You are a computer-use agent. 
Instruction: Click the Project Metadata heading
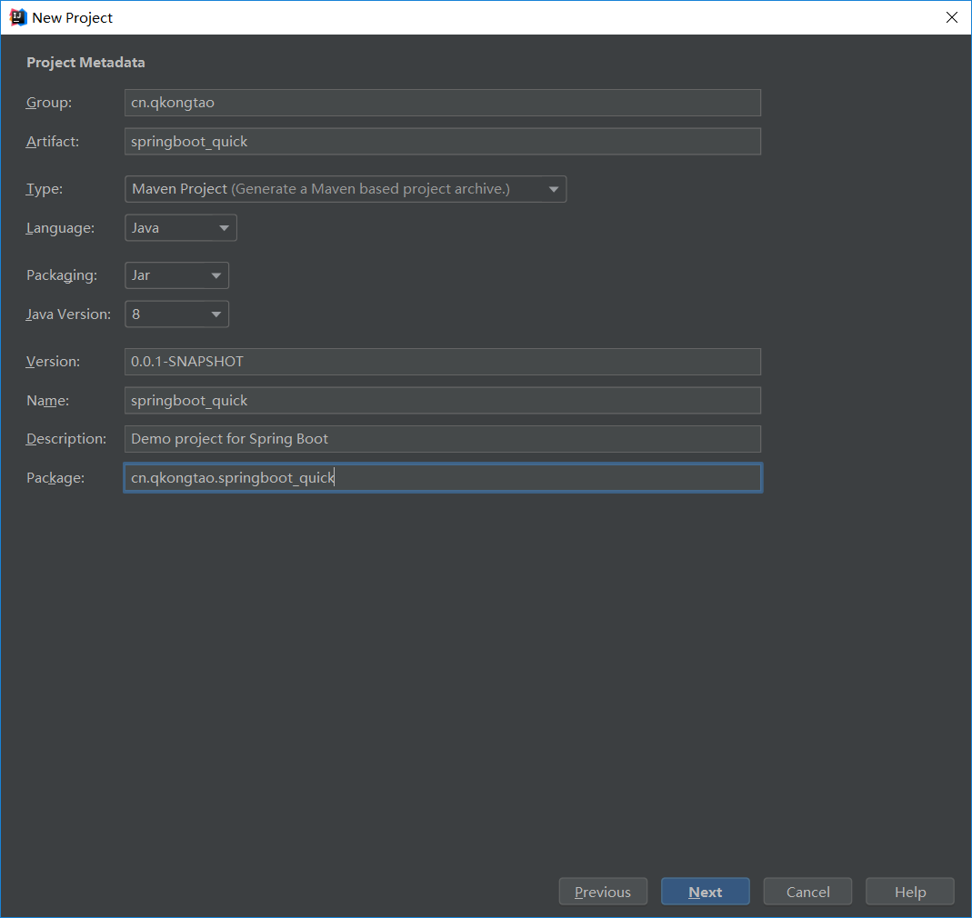tap(85, 63)
